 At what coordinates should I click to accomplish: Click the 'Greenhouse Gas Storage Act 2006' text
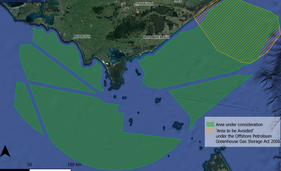(248, 141)
